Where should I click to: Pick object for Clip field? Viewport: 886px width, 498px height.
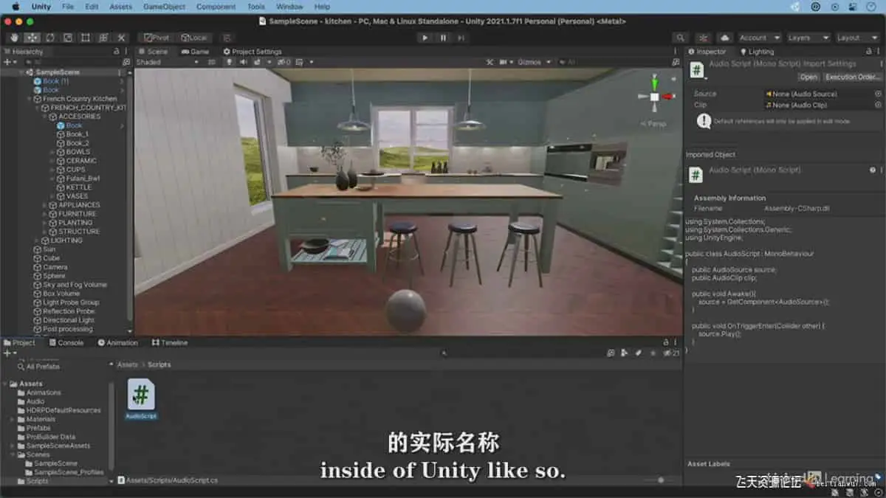coord(878,105)
